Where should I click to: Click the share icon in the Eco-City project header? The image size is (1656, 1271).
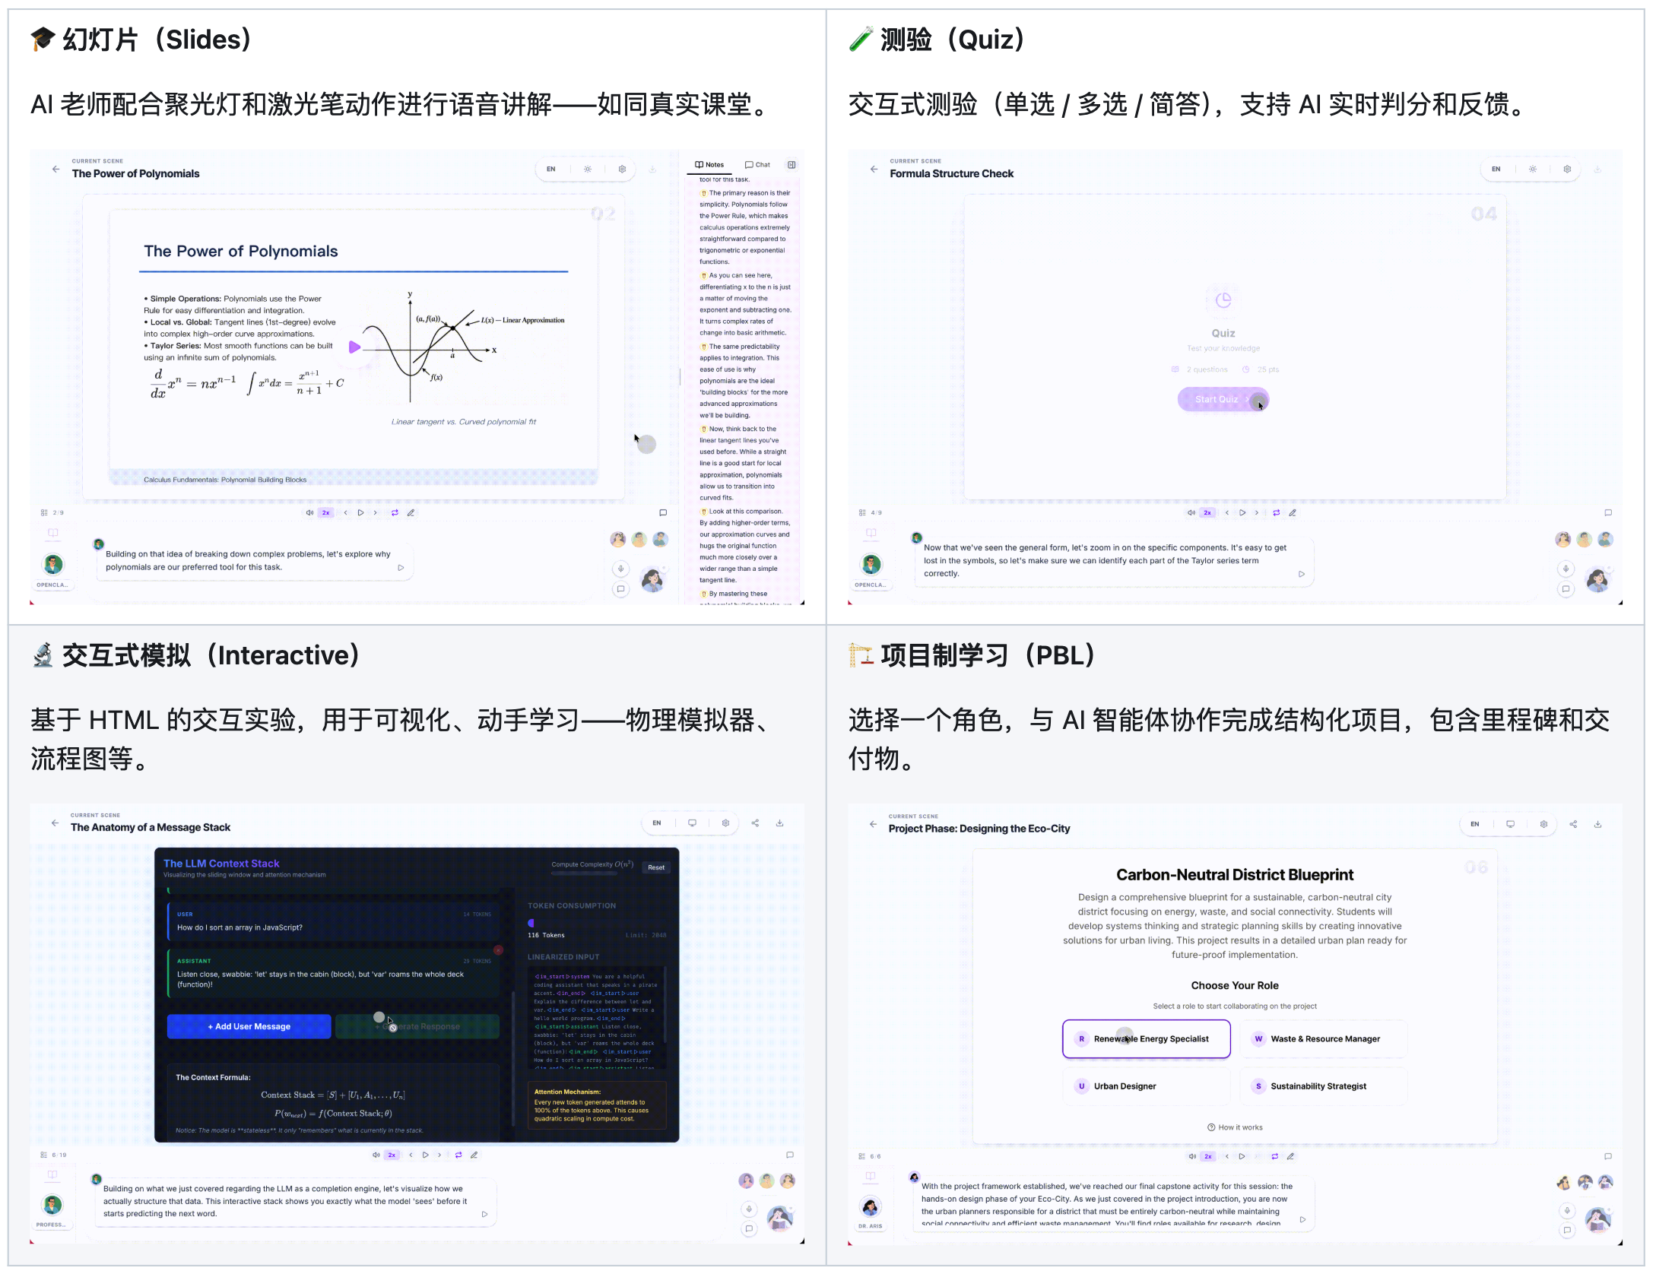pos(1573,824)
